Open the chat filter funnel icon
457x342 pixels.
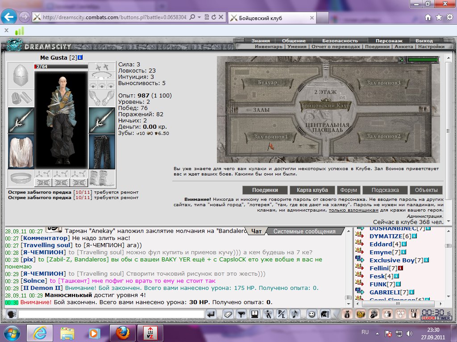[x=241, y=314]
